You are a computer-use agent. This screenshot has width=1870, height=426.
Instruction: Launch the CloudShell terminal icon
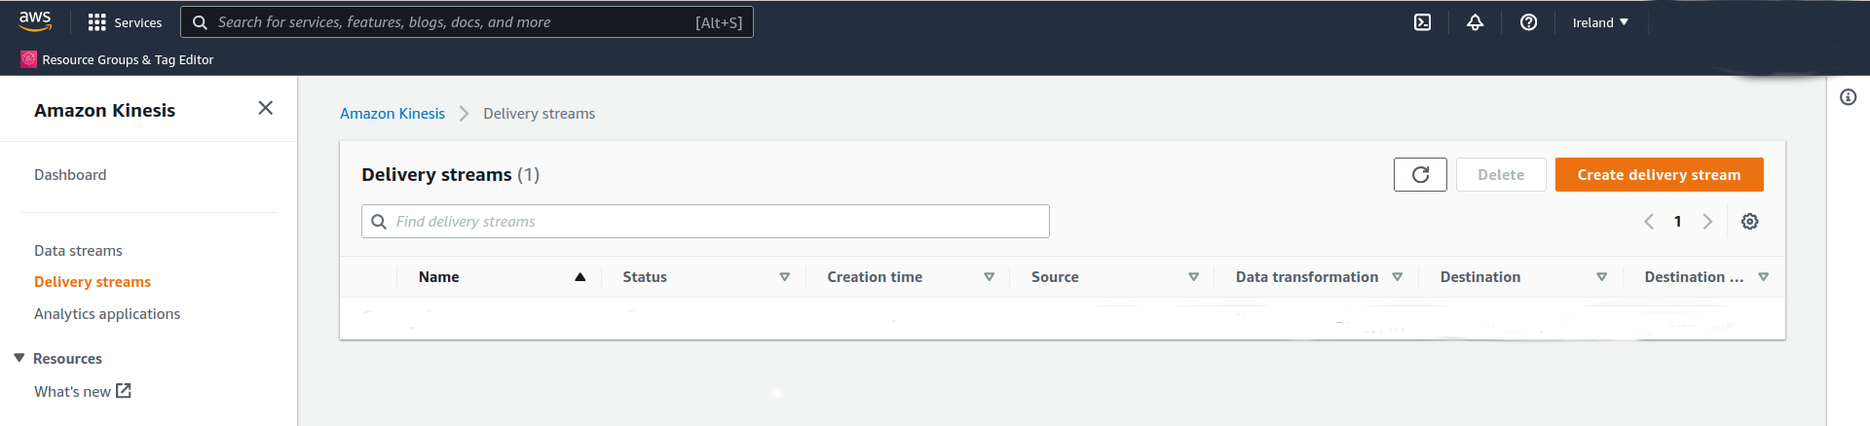(x=1422, y=22)
